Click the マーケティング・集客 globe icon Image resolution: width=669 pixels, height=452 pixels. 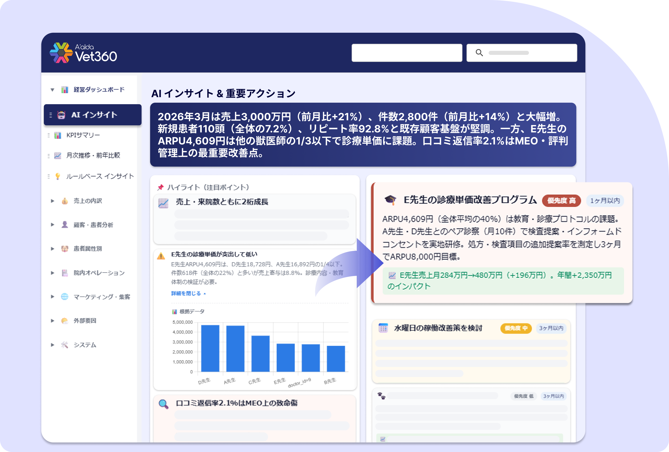point(65,297)
